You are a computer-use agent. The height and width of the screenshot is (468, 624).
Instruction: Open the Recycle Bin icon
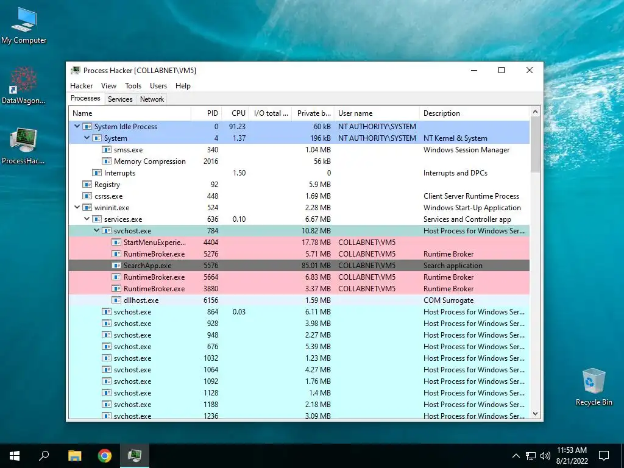[594, 386]
